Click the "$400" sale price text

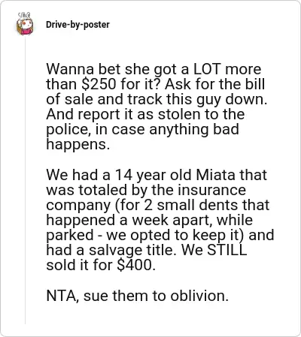coord(136,265)
